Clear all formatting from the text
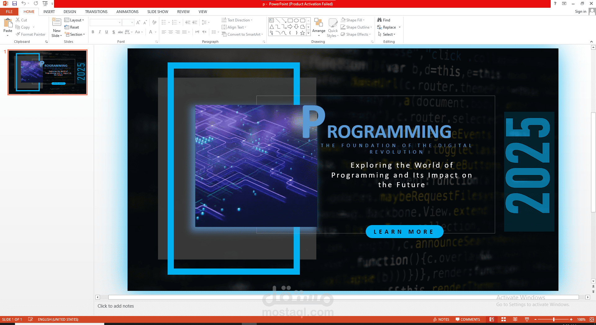 (154, 22)
